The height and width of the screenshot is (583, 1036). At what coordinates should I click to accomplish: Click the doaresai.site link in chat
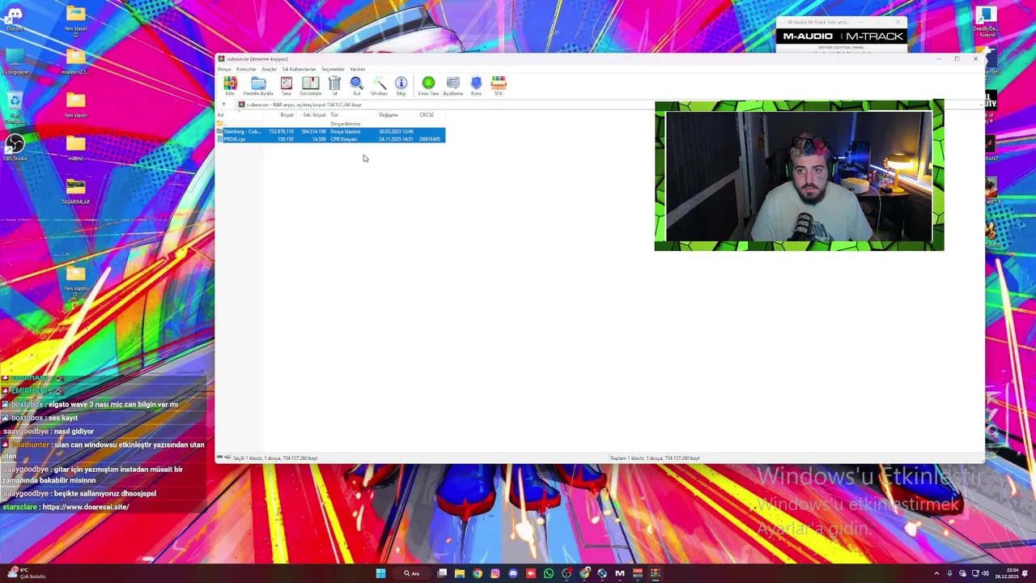click(x=86, y=507)
